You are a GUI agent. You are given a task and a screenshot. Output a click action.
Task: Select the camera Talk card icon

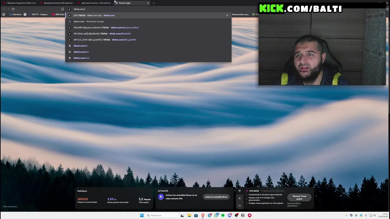[x=239, y=206]
